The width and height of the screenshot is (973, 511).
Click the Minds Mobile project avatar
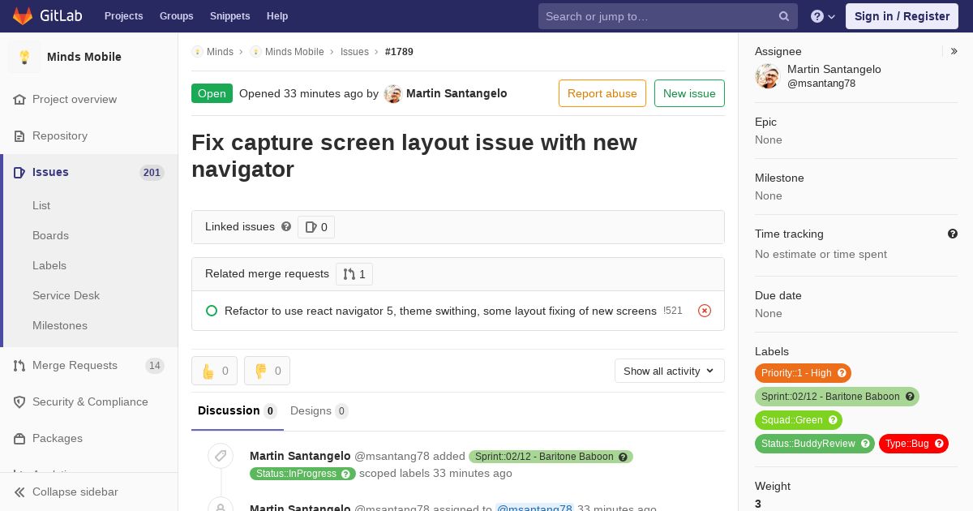24,57
